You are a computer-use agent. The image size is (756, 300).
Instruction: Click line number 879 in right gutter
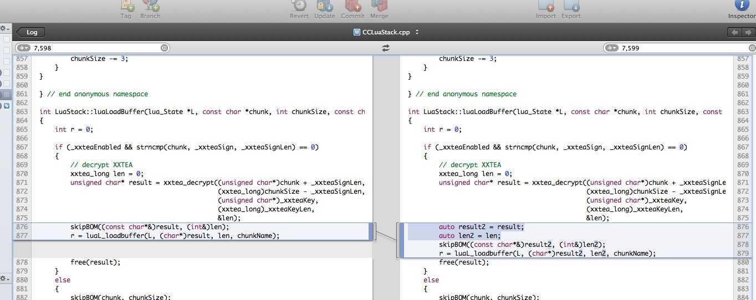(x=744, y=254)
